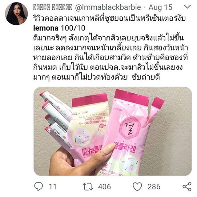Retweet this post using the arrows icon
Viewport: 197px width, 197px height.
click(88, 187)
